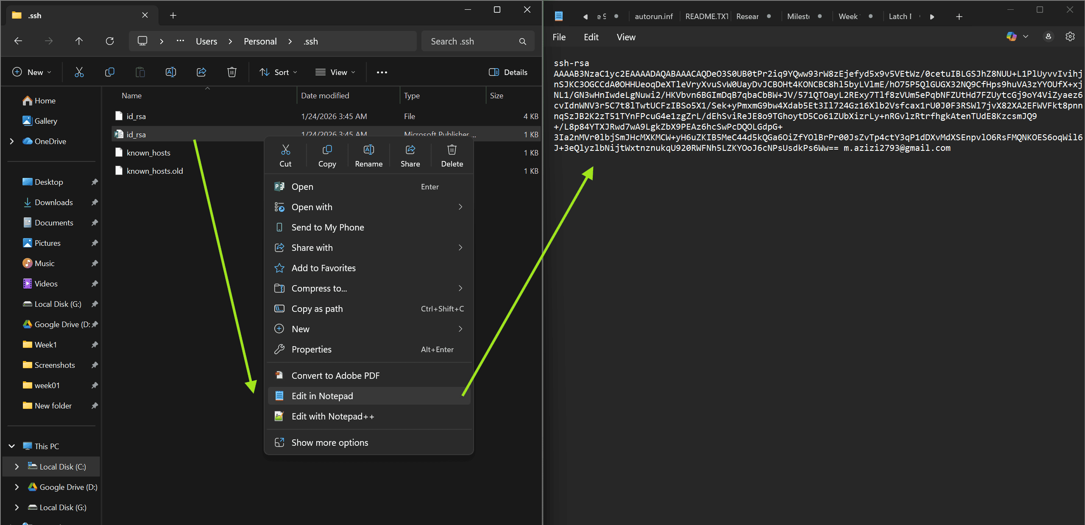Image resolution: width=1085 pixels, height=525 pixels.
Task: Click the Rename icon in Explorer toolbar
Action: (170, 72)
